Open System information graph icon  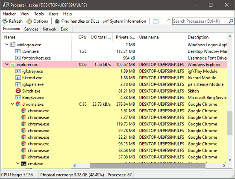tap(106, 21)
